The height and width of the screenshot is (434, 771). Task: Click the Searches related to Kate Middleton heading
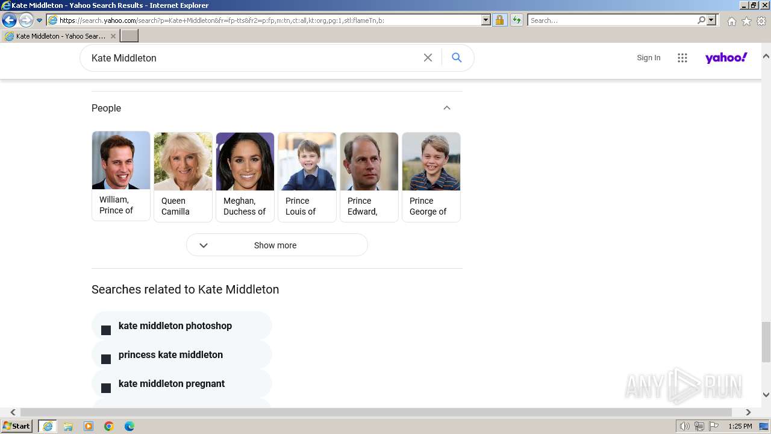pyautogui.click(x=186, y=289)
